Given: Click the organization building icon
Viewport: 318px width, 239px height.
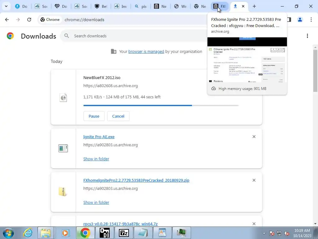Looking at the screenshot, I should 114,51.
